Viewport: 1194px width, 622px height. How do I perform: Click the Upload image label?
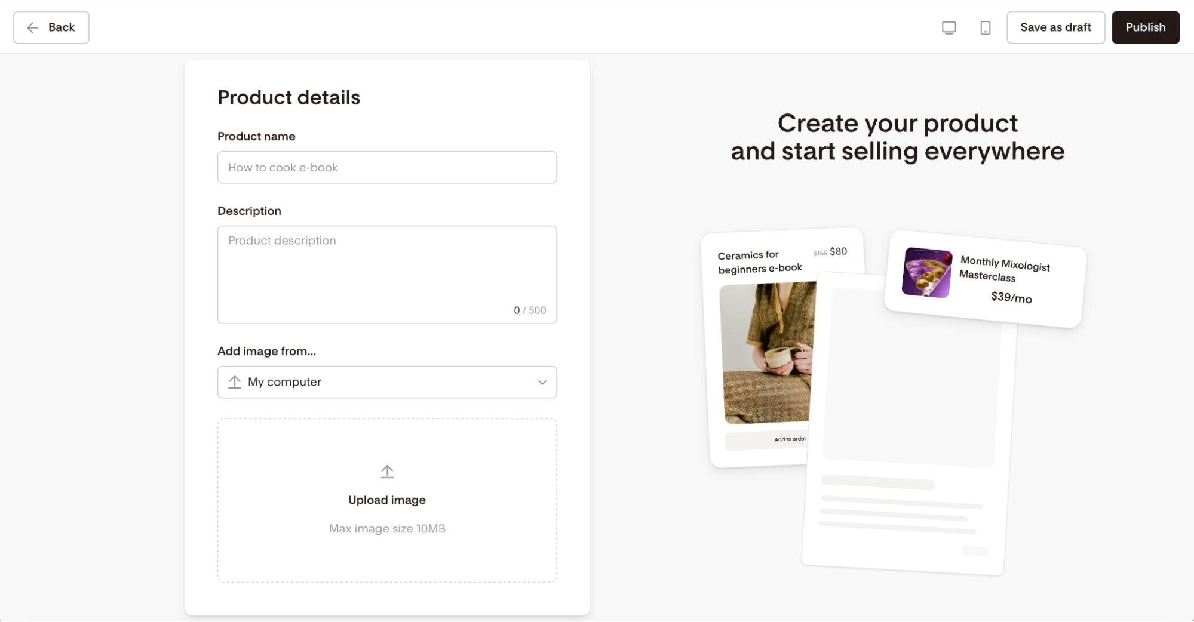coord(387,500)
